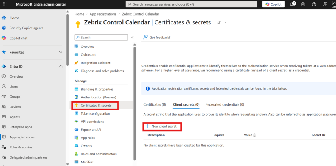Click New client secret
Image resolution: width=336 pixels, height=166 pixels.
[161, 126]
